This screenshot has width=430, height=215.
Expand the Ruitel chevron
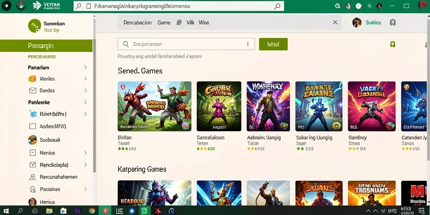[x=85, y=114]
